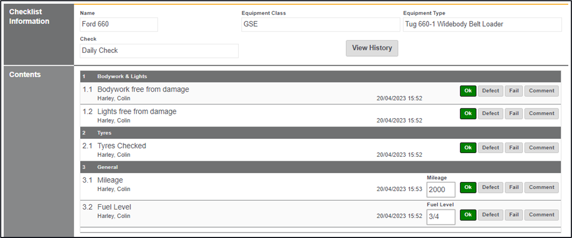Add Comment to Bodywork free from damage
572x238 pixels.
click(x=541, y=91)
